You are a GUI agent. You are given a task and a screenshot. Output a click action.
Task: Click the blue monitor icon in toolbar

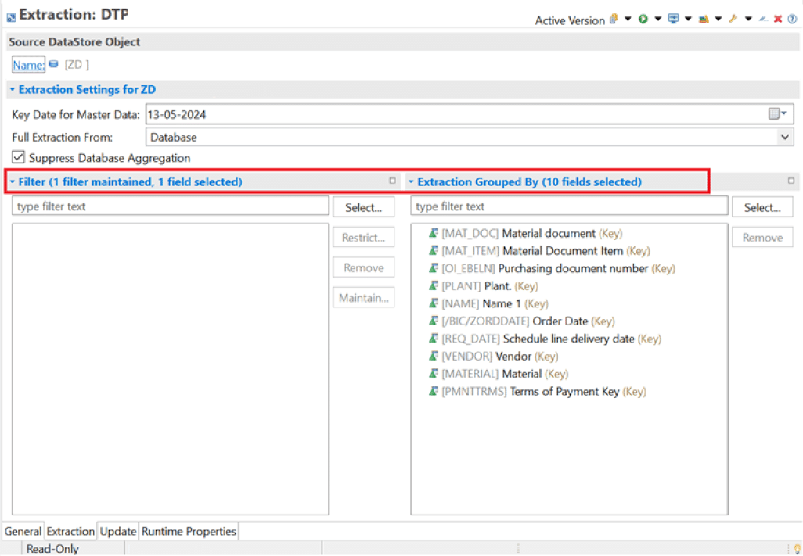(x=673, y=19)
